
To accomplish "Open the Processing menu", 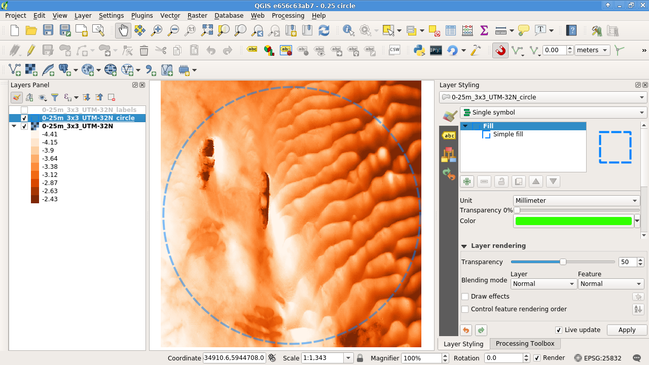I will coord(288,16).
